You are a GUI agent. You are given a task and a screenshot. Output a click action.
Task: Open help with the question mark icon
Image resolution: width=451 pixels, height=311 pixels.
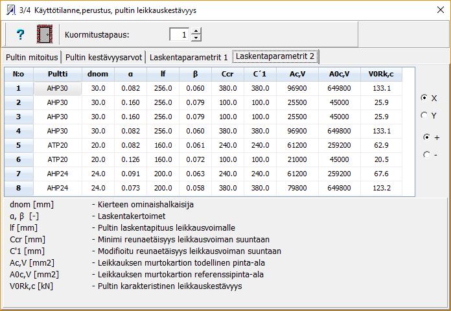pyautogui.click(x=20, y=34)
